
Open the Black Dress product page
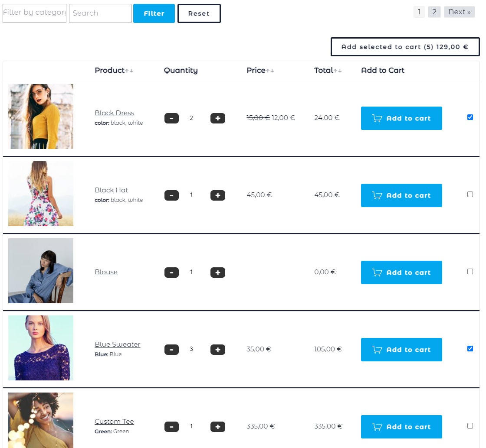coord(114,113)
